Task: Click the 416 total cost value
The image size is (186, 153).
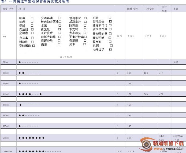Action: [161, 73]
